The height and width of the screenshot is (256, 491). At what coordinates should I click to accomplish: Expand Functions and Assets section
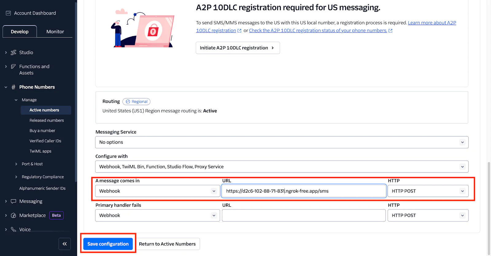coord(6,66)
